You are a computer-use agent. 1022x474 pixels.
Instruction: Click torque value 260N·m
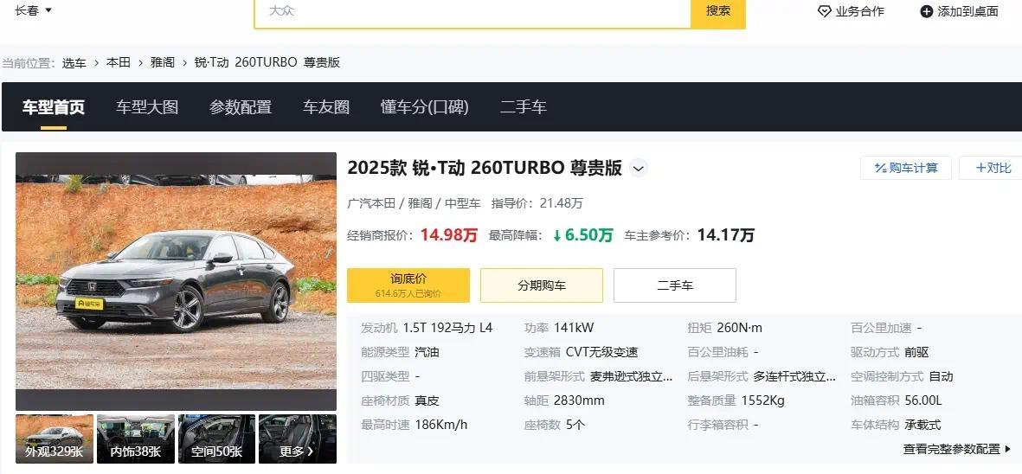(739, 328)
